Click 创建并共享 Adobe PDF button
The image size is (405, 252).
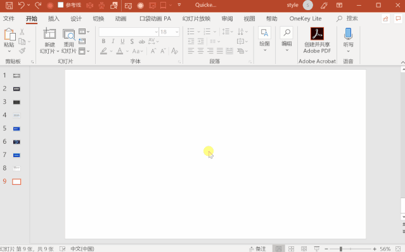click(317, 41)
